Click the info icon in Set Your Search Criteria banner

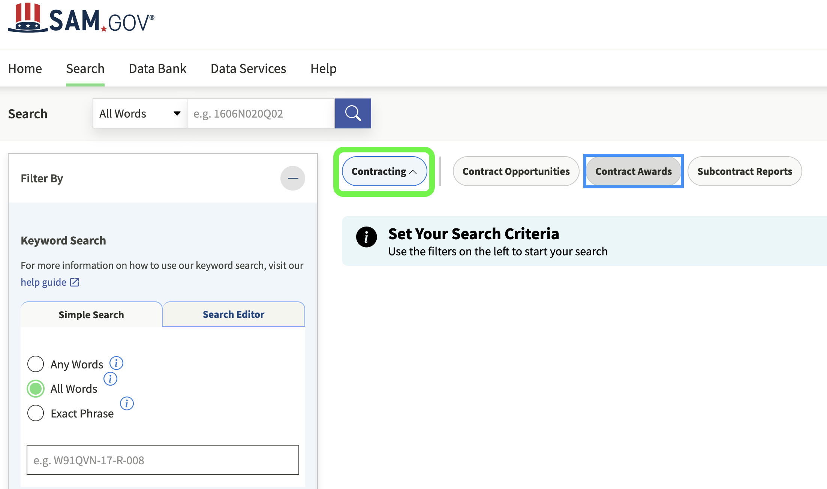[x=366, y=237]
